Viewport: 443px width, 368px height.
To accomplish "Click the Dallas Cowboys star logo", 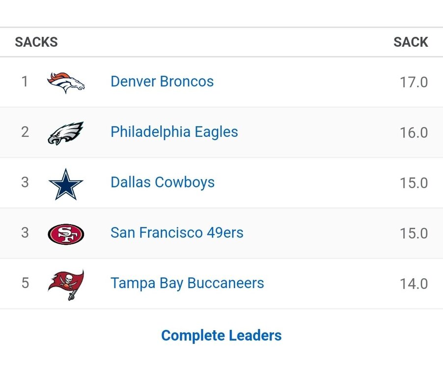I will [66, 184].
